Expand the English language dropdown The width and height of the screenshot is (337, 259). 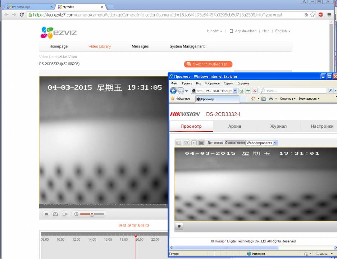(283, 31)
